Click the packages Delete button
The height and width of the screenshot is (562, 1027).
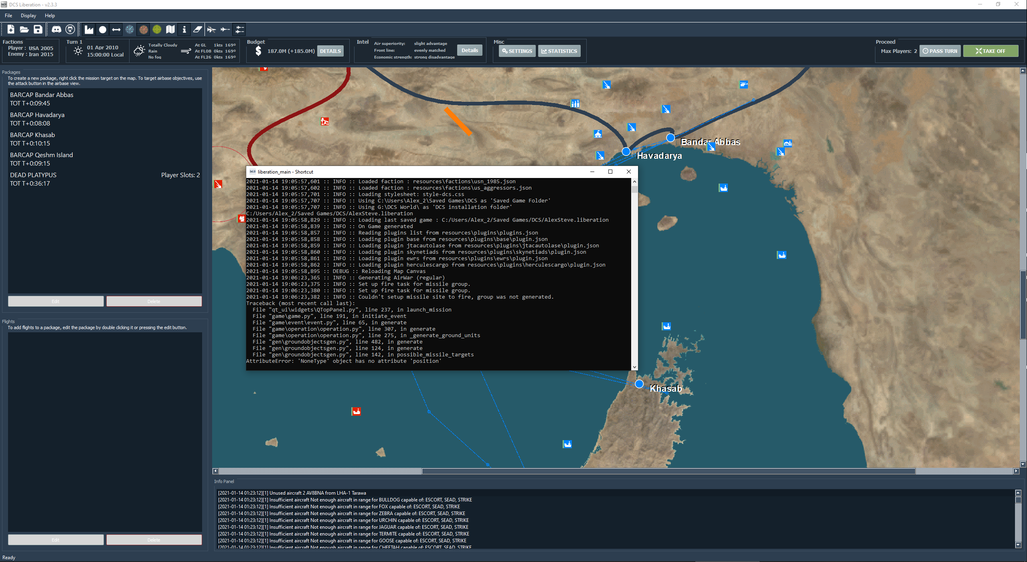pyautogui.click(x=154, y=301)
